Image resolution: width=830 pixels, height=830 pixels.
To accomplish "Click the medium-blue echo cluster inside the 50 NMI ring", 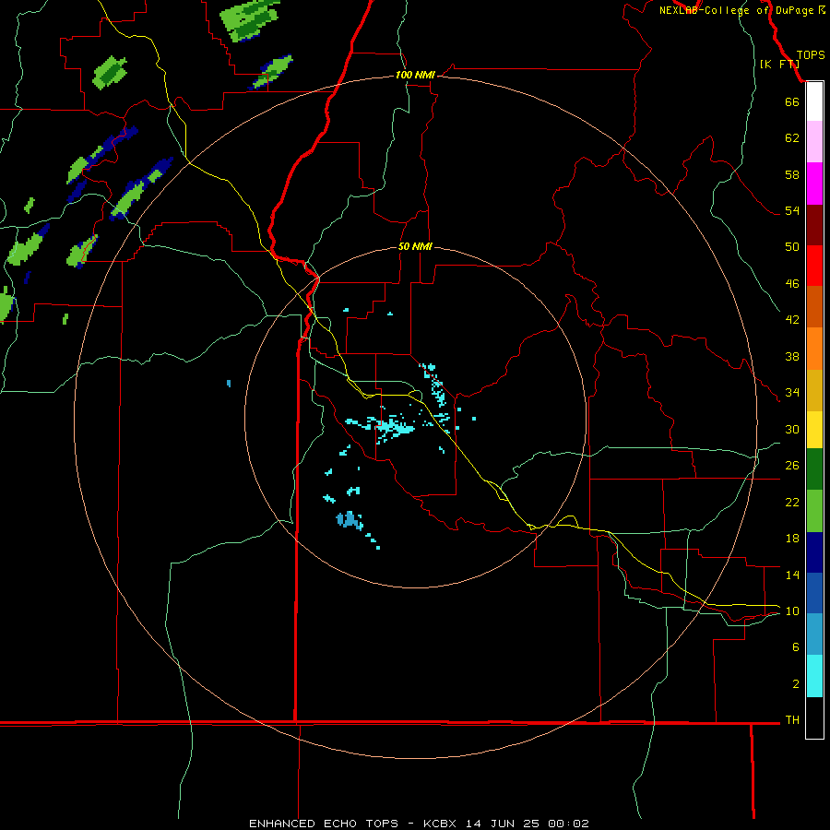I will (350, 520).
